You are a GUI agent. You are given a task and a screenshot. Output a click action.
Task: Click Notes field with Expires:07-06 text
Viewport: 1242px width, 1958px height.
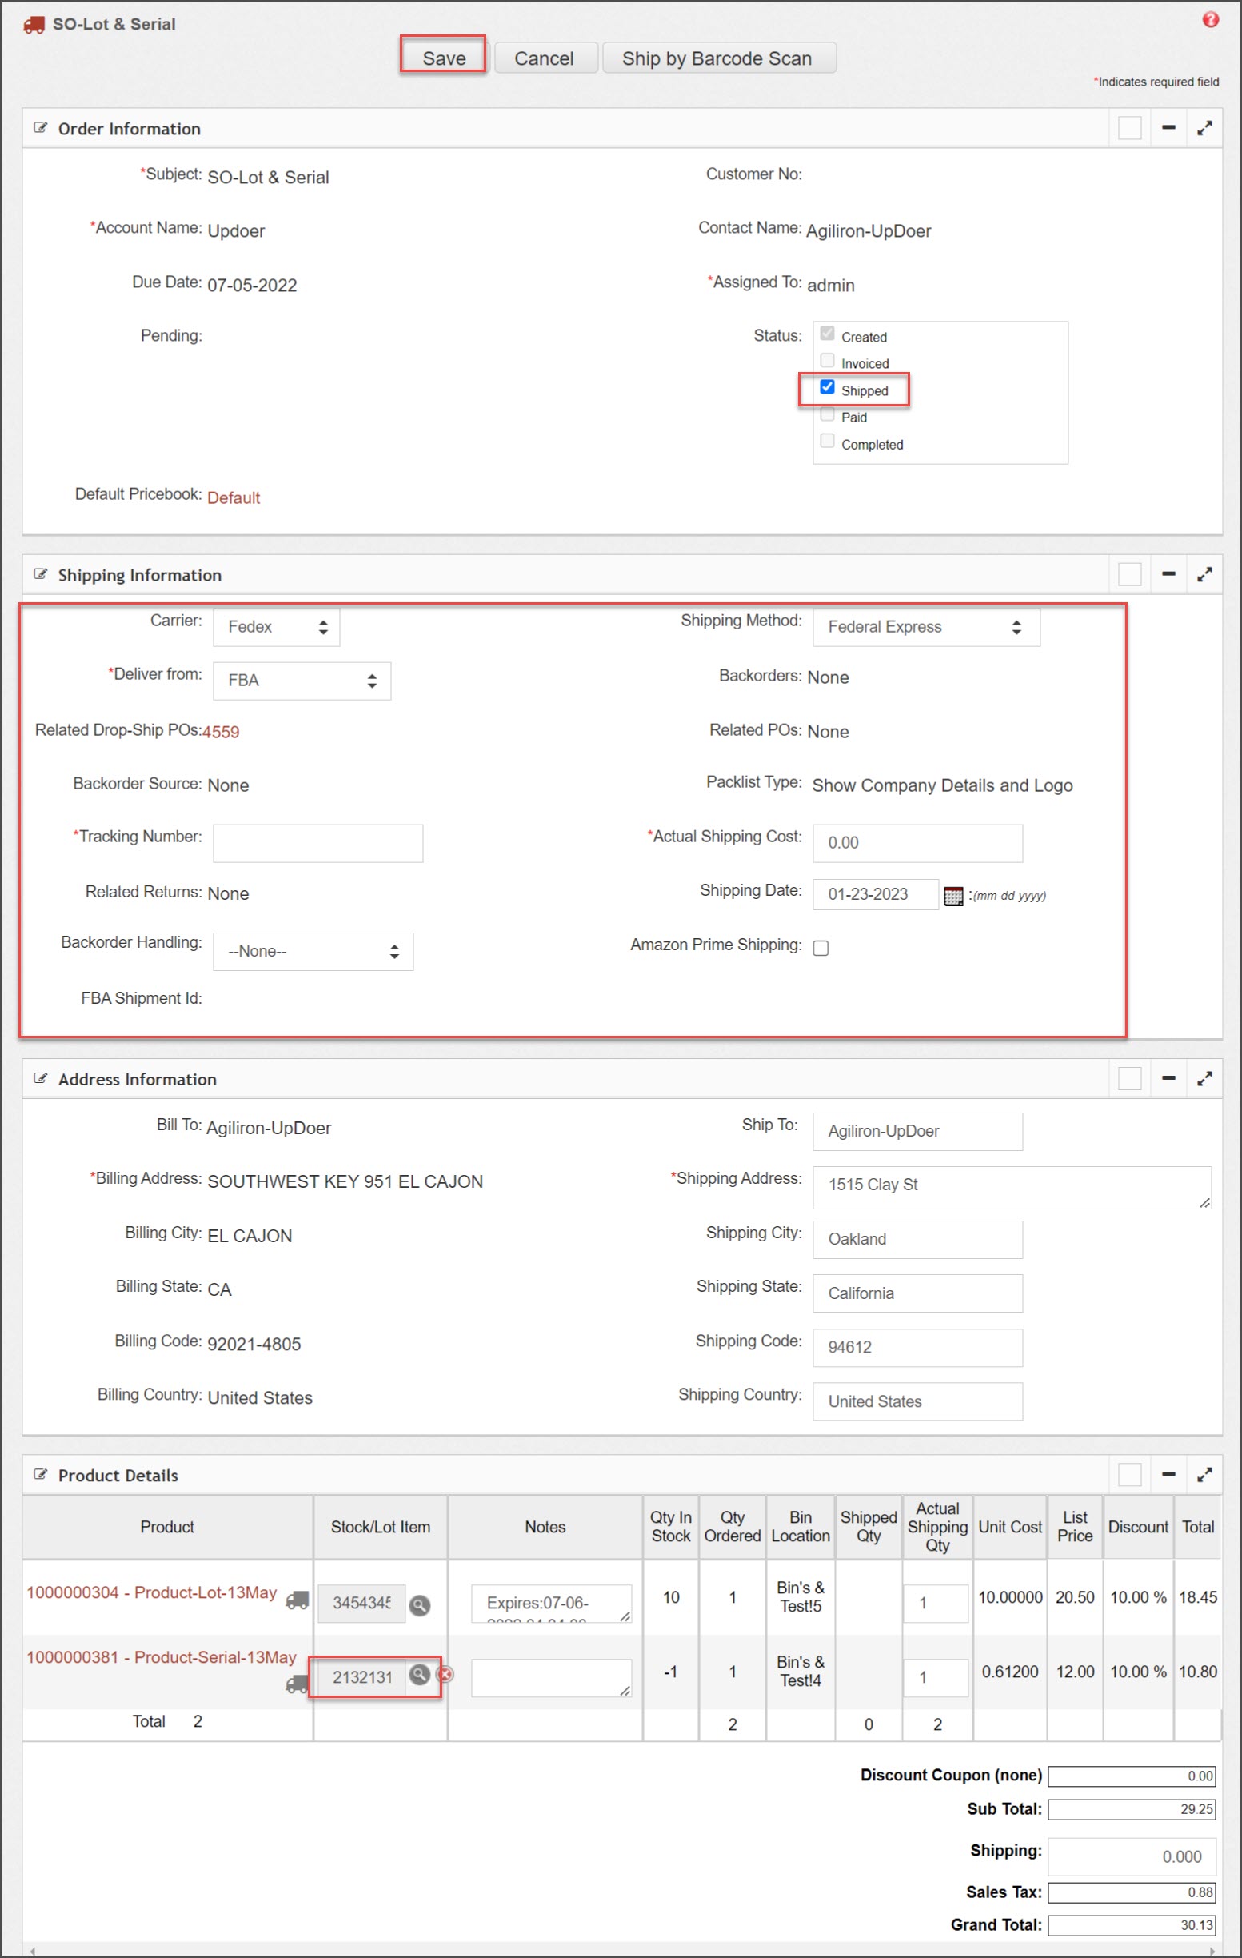[x=551, y=1604]
